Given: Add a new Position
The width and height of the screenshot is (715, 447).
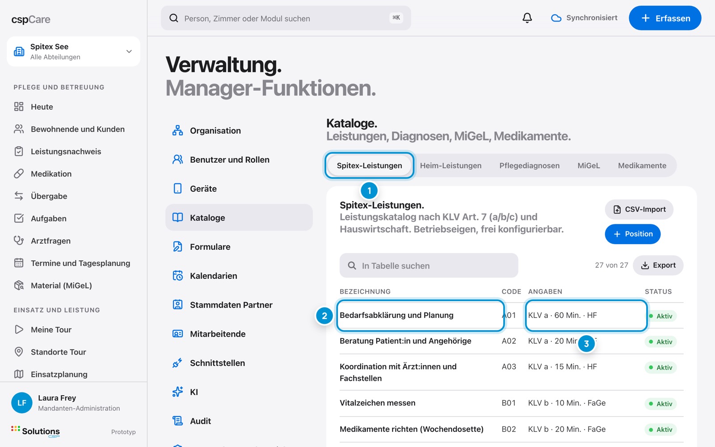Looking at the screenshot, I should (632, 234).
